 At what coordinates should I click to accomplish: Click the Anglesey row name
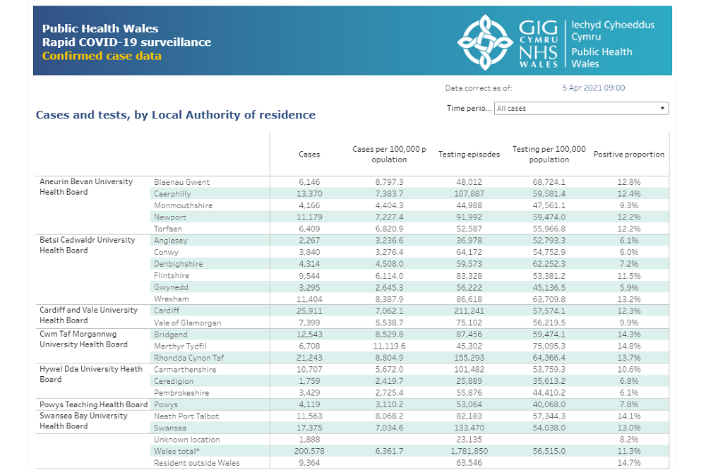tap(171, 241)
